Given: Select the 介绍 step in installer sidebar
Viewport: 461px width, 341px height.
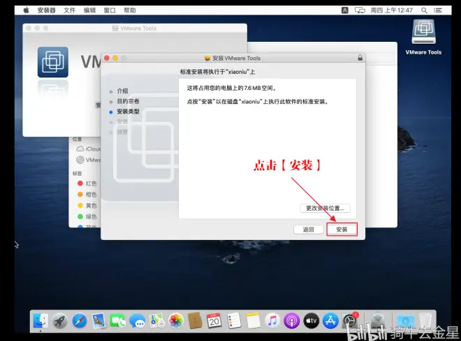Looking at the screenshot, I should coord(122,91).
